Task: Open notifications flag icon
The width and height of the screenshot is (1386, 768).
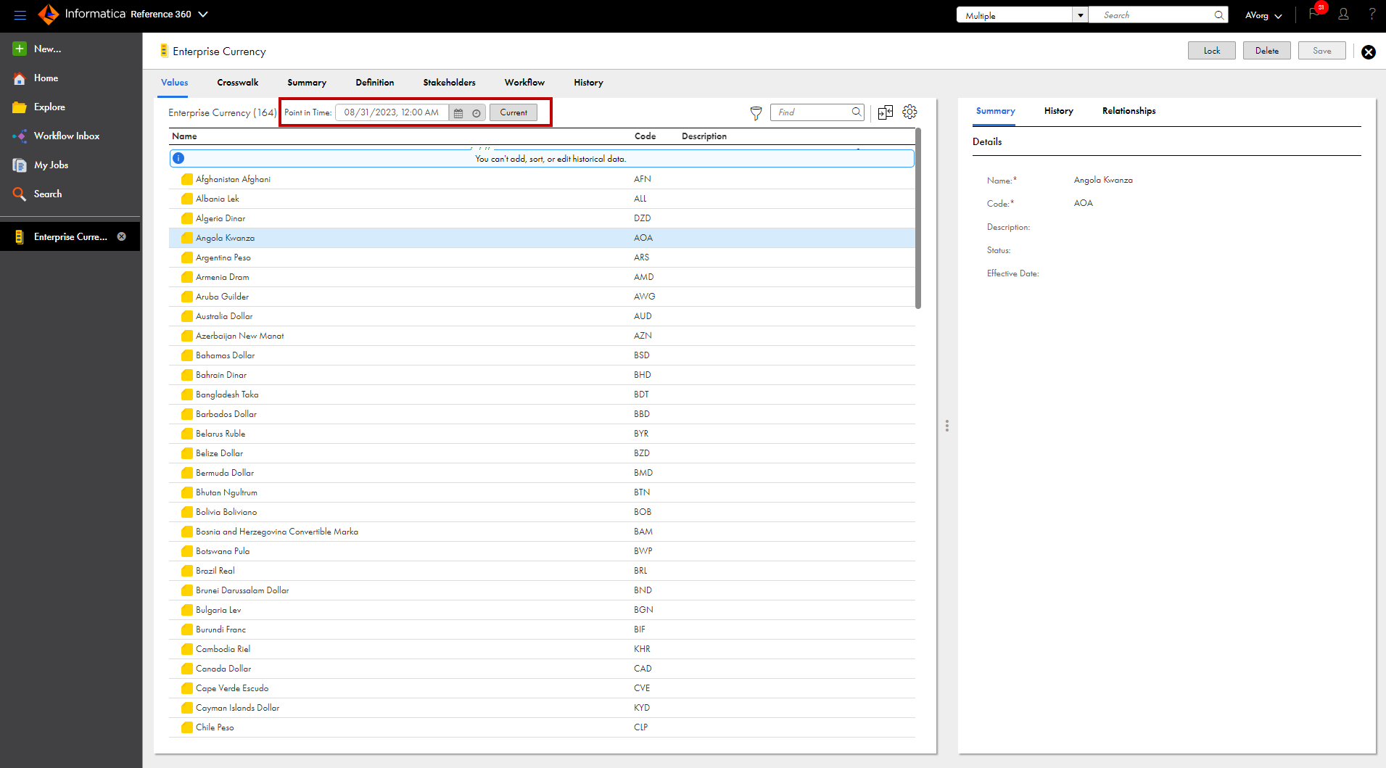Action: 1314,14
